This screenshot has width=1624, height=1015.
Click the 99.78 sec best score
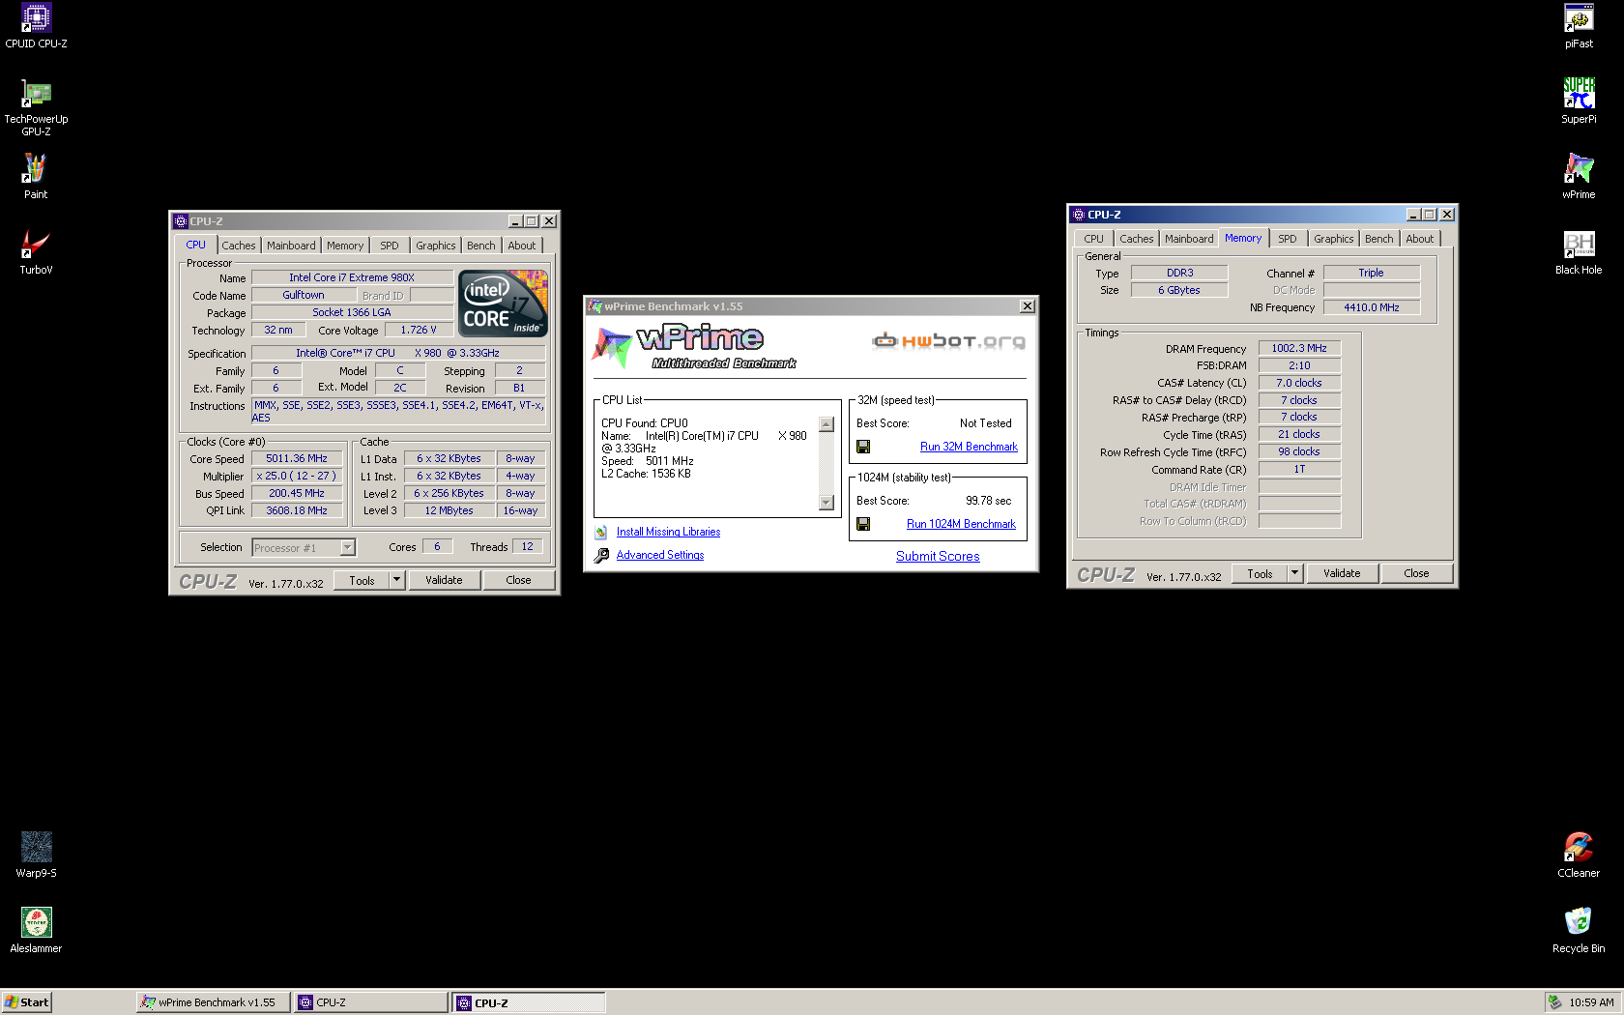[989, 501]
